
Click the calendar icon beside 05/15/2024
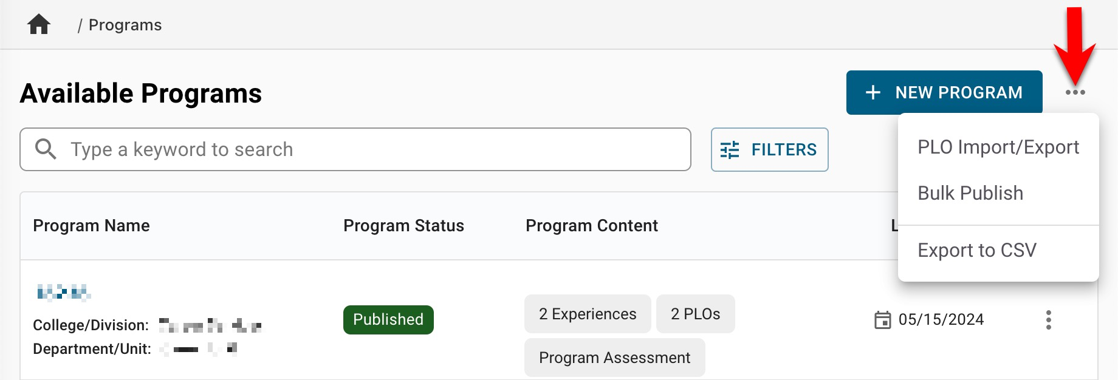pos(882,320)
